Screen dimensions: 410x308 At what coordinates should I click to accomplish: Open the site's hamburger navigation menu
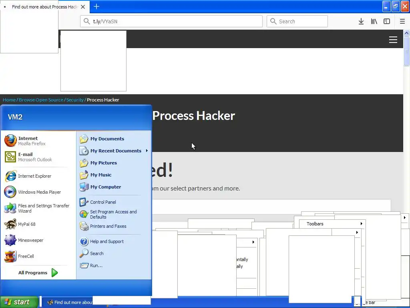coord(393,40)
